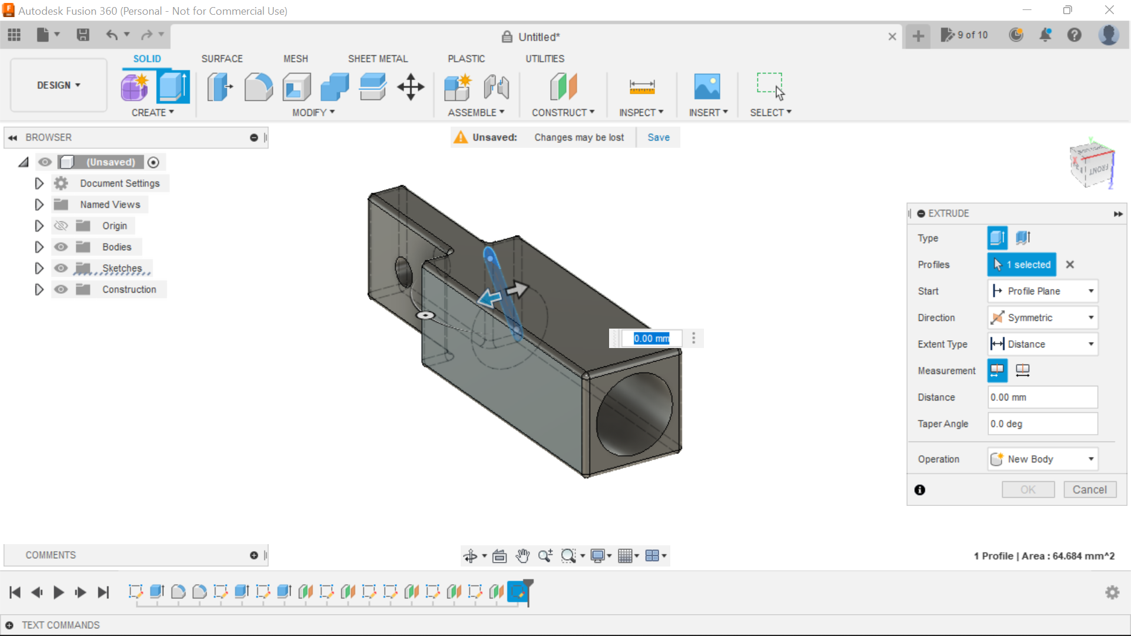This screenshot has height=636, width=1131.
Task: Click the Cancel button in Extrude
Action: [x=1089, y=489]
